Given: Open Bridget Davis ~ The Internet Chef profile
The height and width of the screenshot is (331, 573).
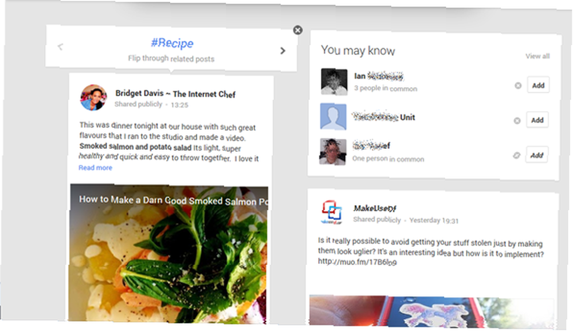Looking at the screenshot, I should coord(175,93).
